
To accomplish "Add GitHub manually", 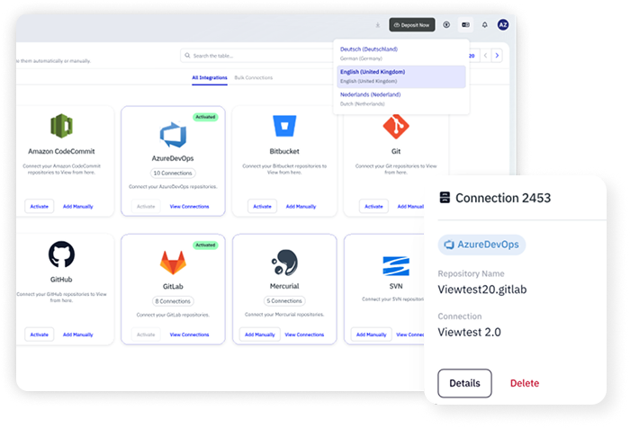I will pyautogui.click(x=78, y=334).
